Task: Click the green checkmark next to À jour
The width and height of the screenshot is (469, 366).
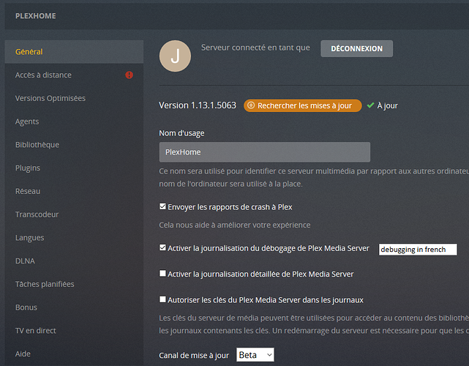Action: [x=370, y=105]
